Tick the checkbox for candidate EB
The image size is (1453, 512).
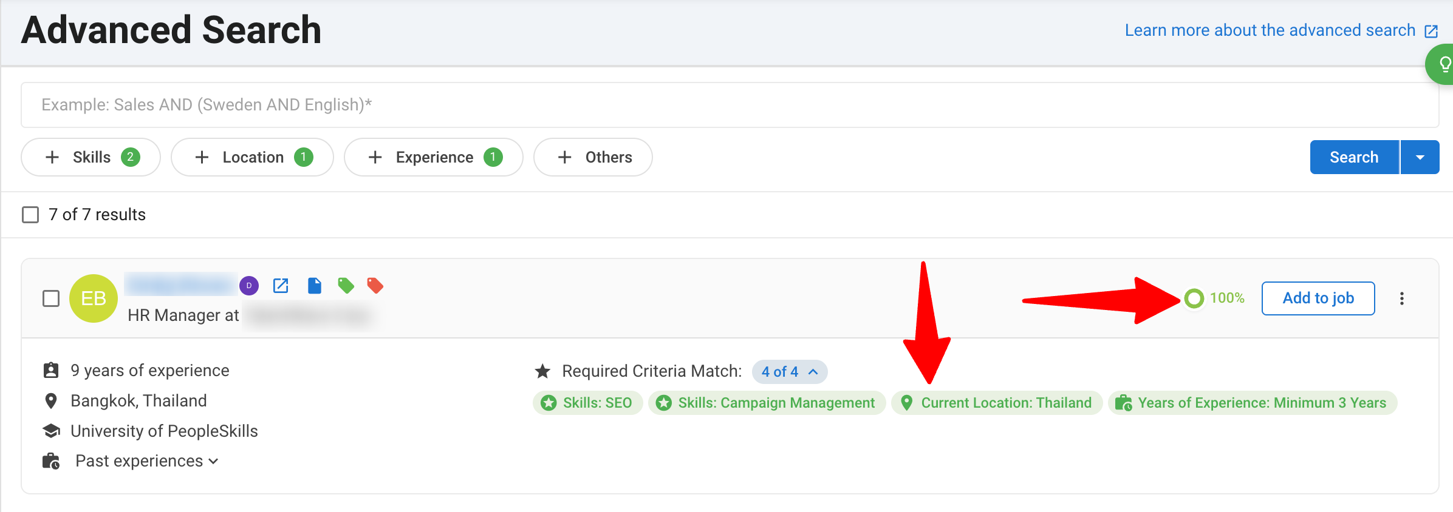point(51,298)
